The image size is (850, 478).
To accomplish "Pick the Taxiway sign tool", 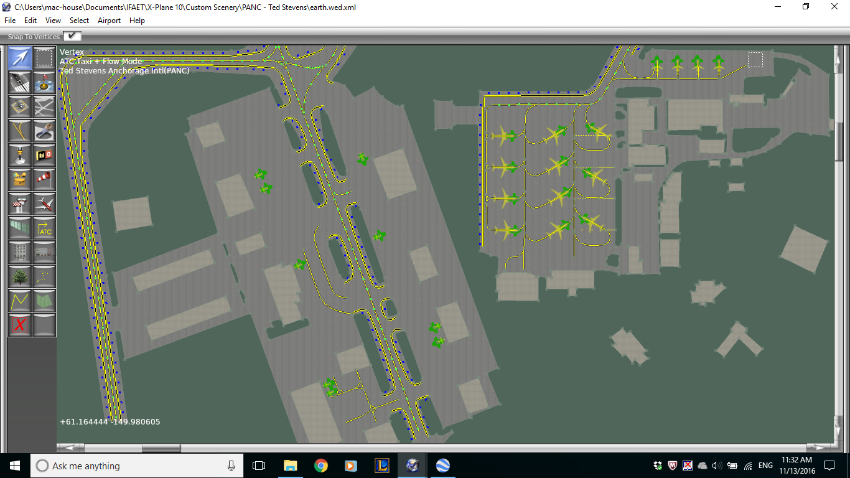I will click(44, 155).
